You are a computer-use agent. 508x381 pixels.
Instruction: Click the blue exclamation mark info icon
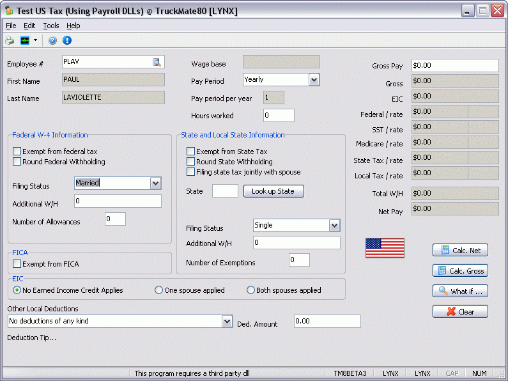[x=66, y=40]
